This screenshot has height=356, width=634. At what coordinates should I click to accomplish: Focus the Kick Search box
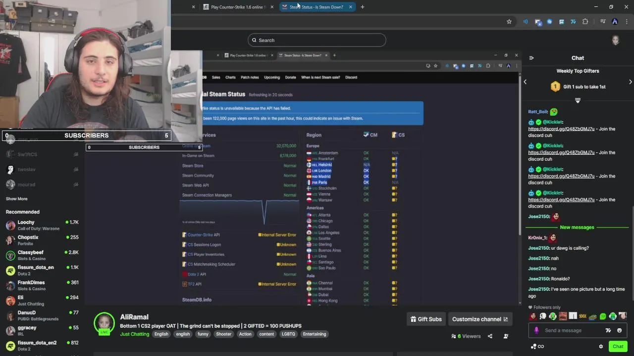(317, 40)
